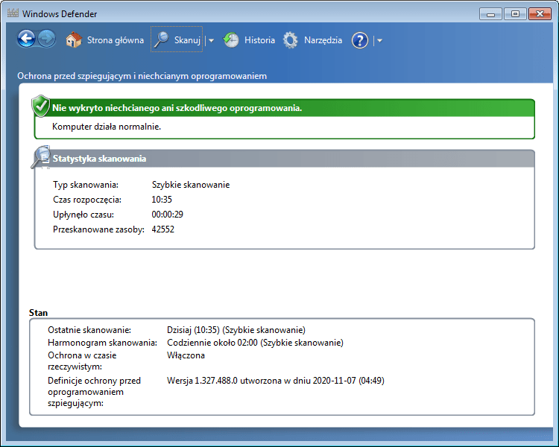
Task: Click the magnifying glass Skanuj icon
Action: click(x=161, y=39)
